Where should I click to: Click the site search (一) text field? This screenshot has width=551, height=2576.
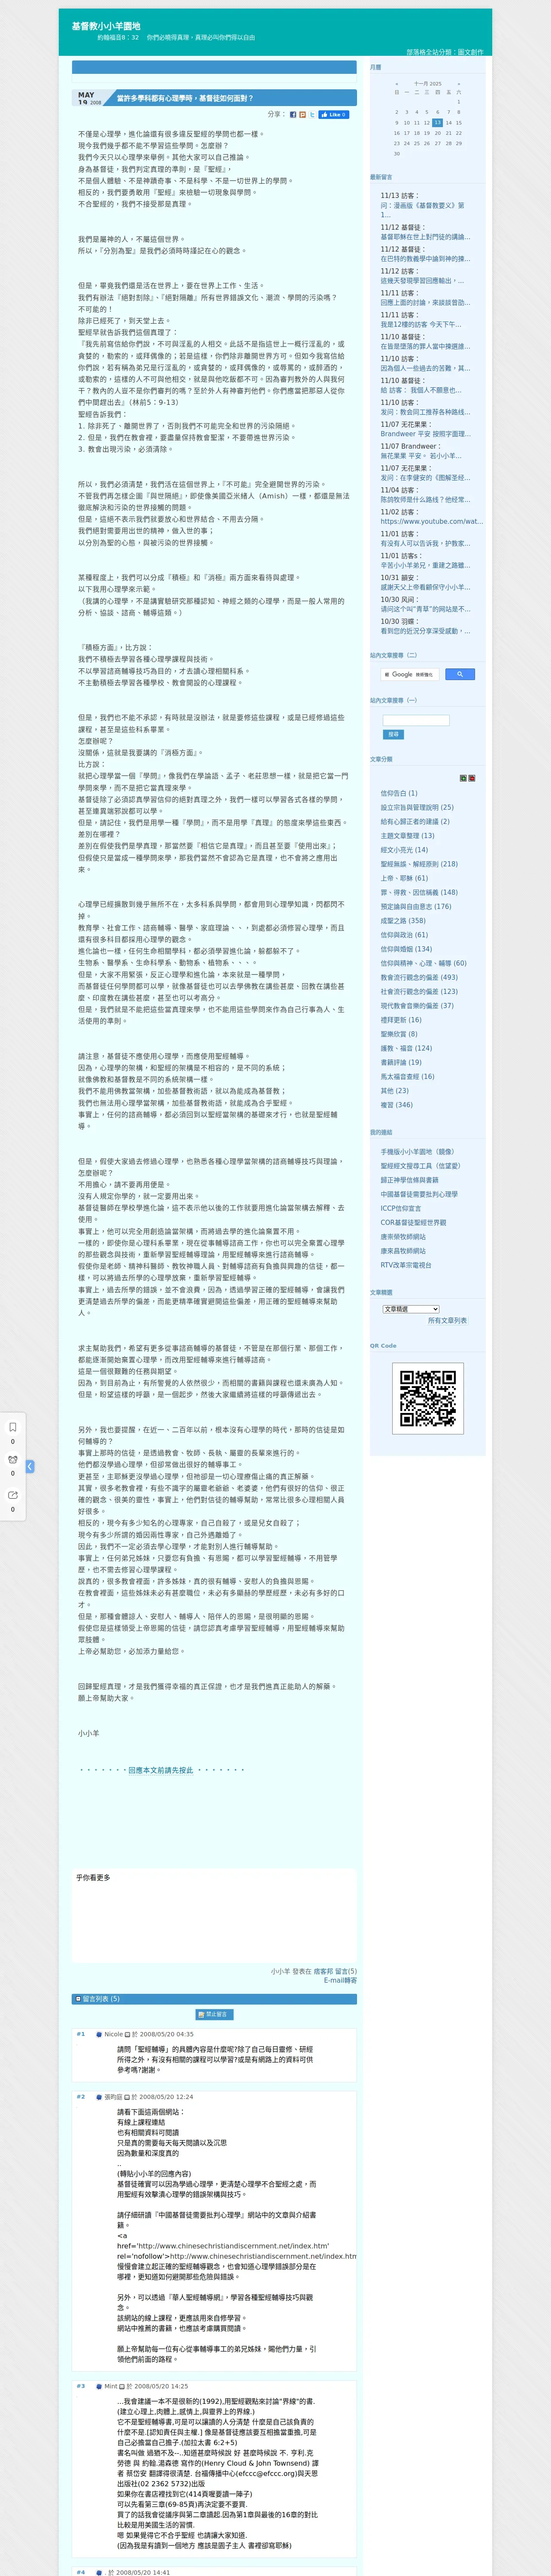416,720
